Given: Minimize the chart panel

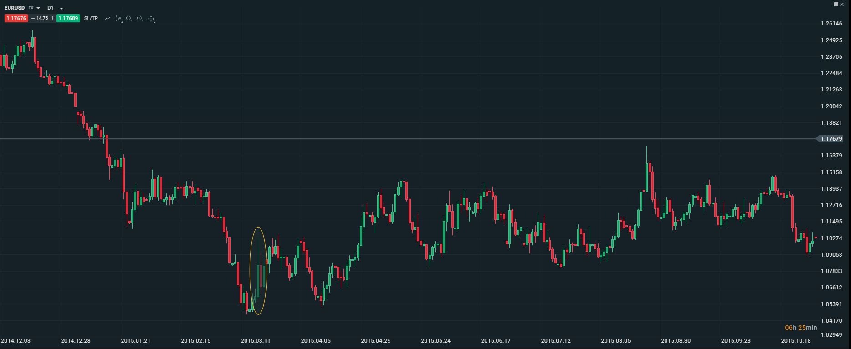Looking at the screenshot, I should click(x=836, y=4).
